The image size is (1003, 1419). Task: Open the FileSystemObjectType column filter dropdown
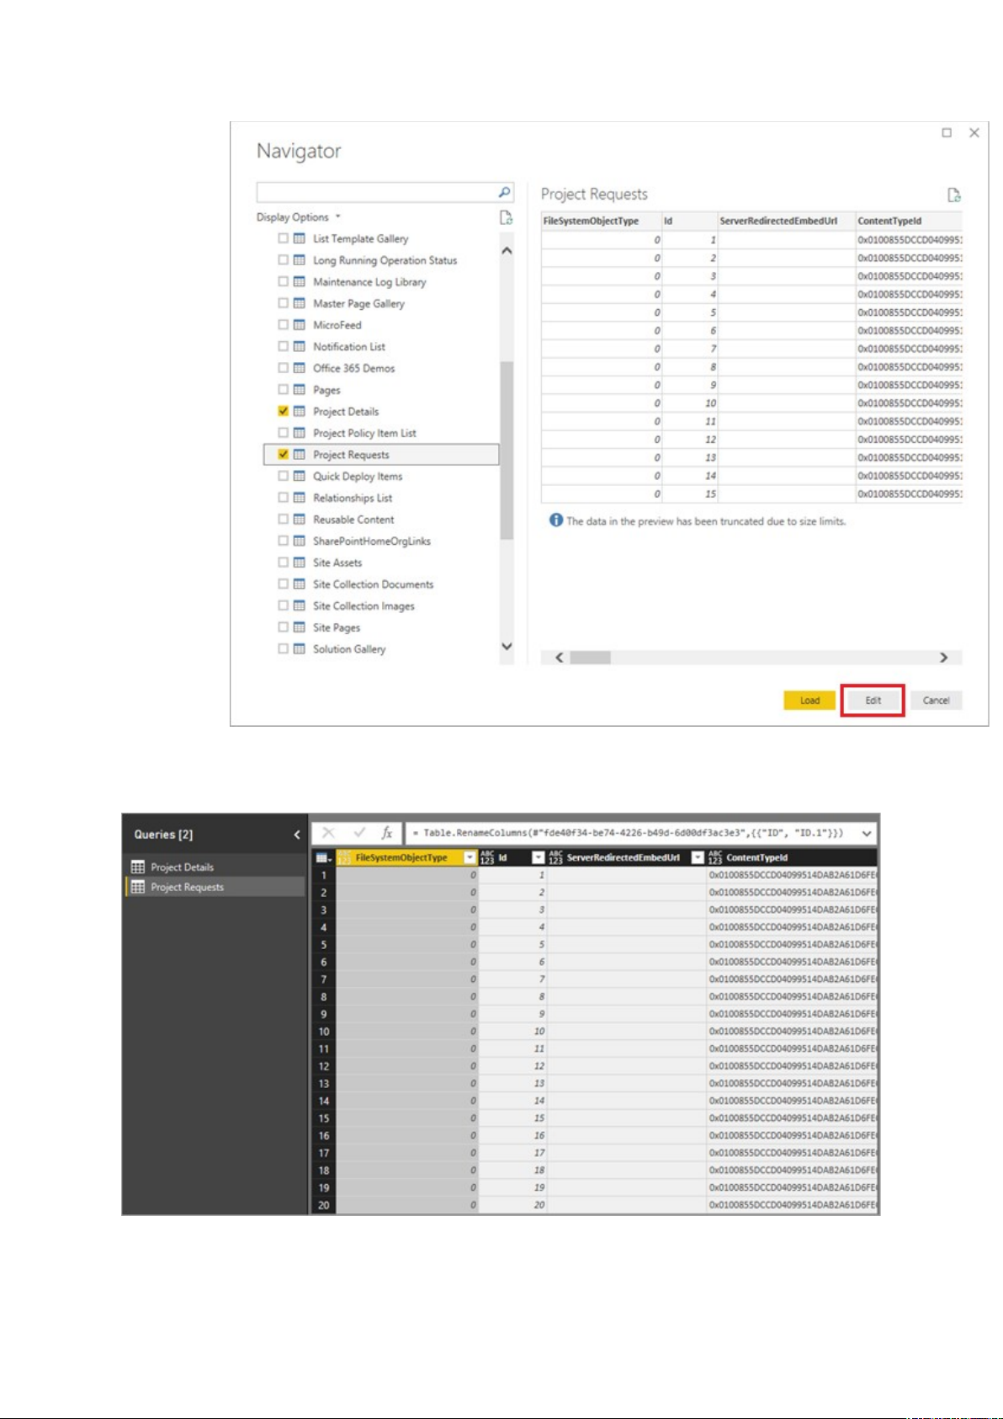[x=470, y=858]
